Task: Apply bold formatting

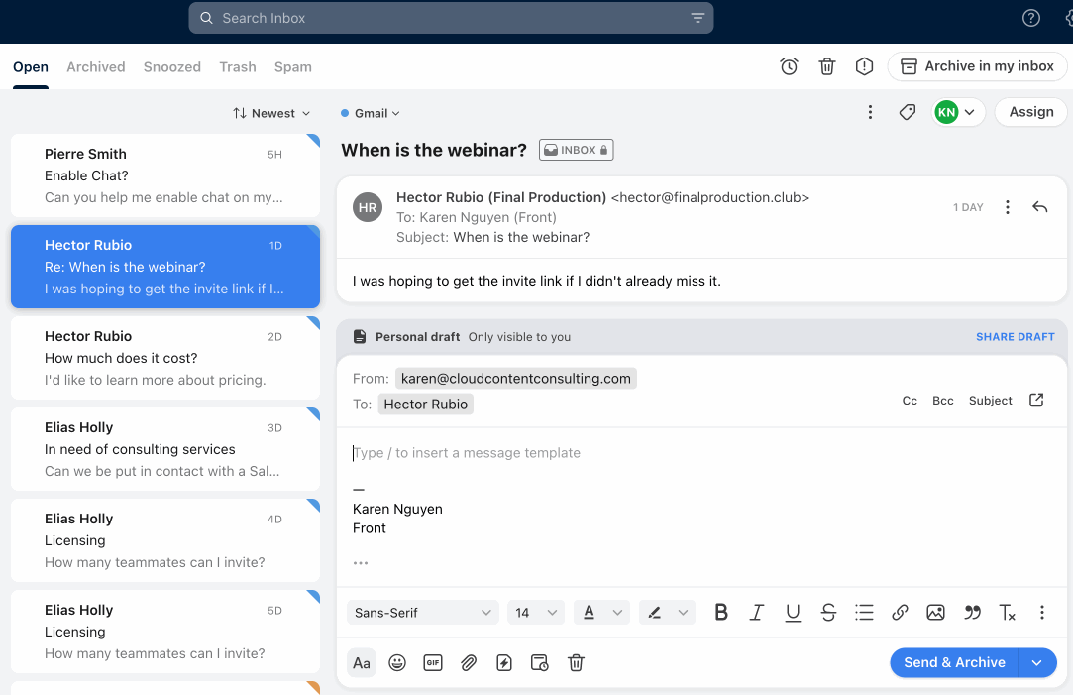Action: point(720,612)
